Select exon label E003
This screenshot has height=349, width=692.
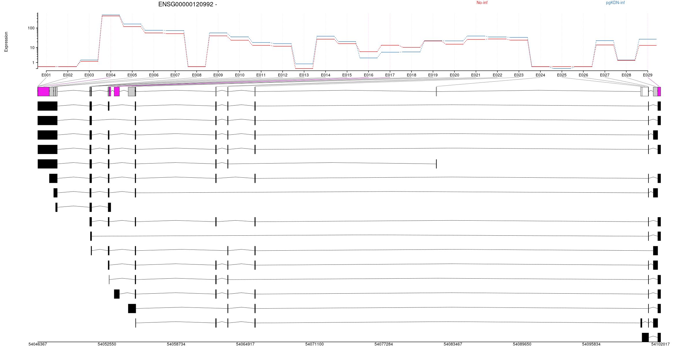click(x=89, y=75)
